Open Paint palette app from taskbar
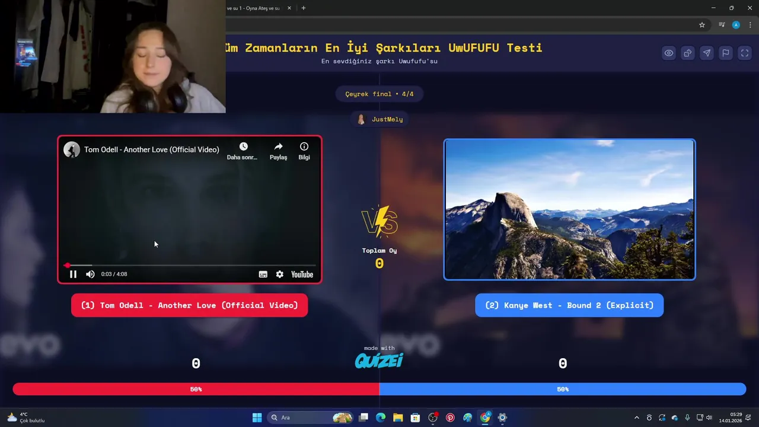Image resolution: width=759 pixels, height=427 pixels. pyautogui.click(x=468, y=418)
